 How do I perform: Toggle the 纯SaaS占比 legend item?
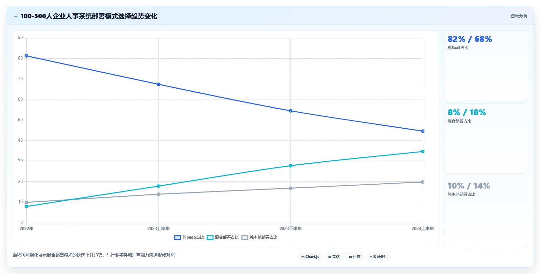pyautogui.click(x=189, y=237)
